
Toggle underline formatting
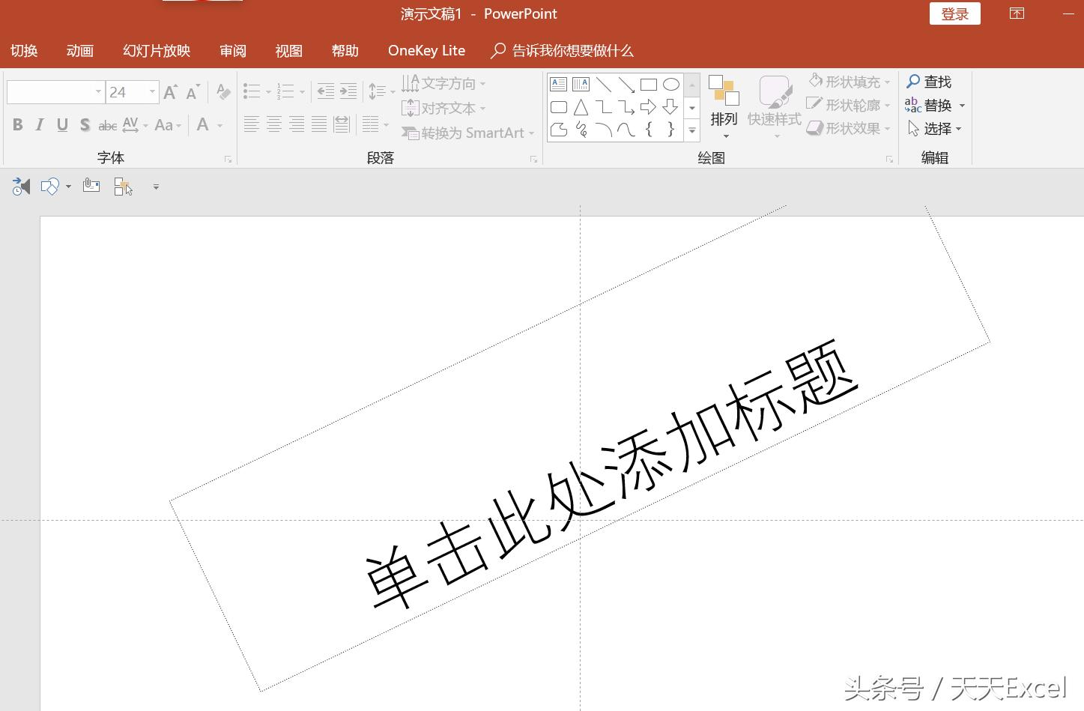pos(61,124)
